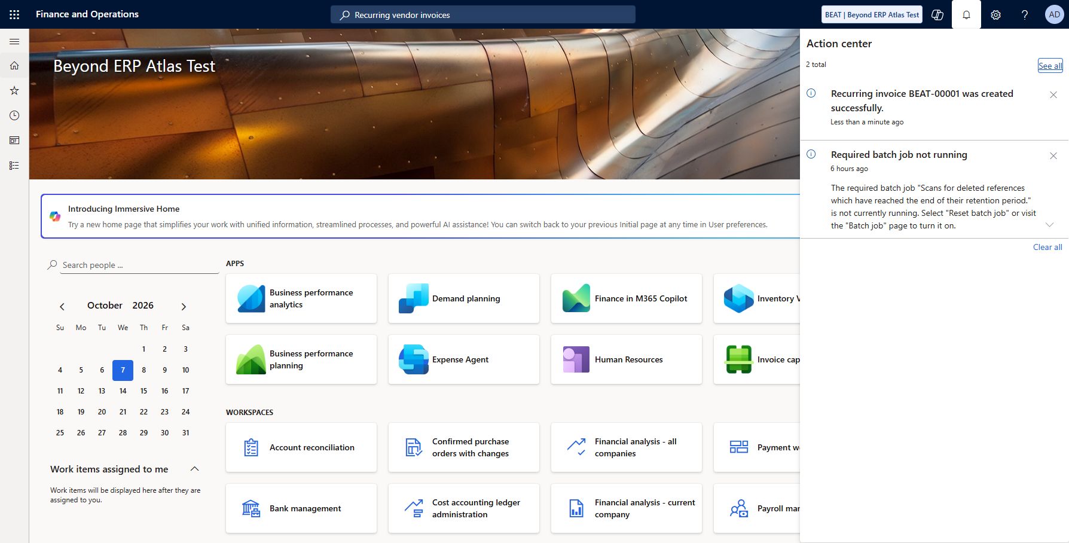
Task: Expand the Required batch job notification details
Action: tap(1049, 225)
